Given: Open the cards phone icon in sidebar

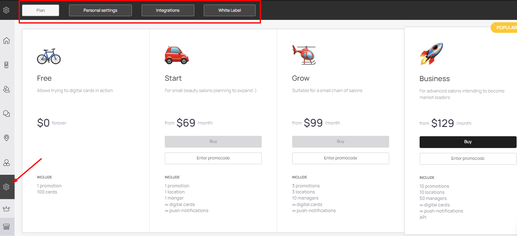Looking at the screenshot, I should click(x=6, y=65).
